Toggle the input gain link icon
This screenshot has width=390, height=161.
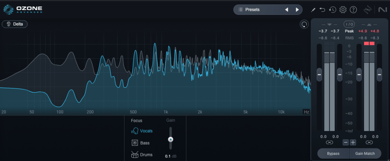(x=329, y=143)
